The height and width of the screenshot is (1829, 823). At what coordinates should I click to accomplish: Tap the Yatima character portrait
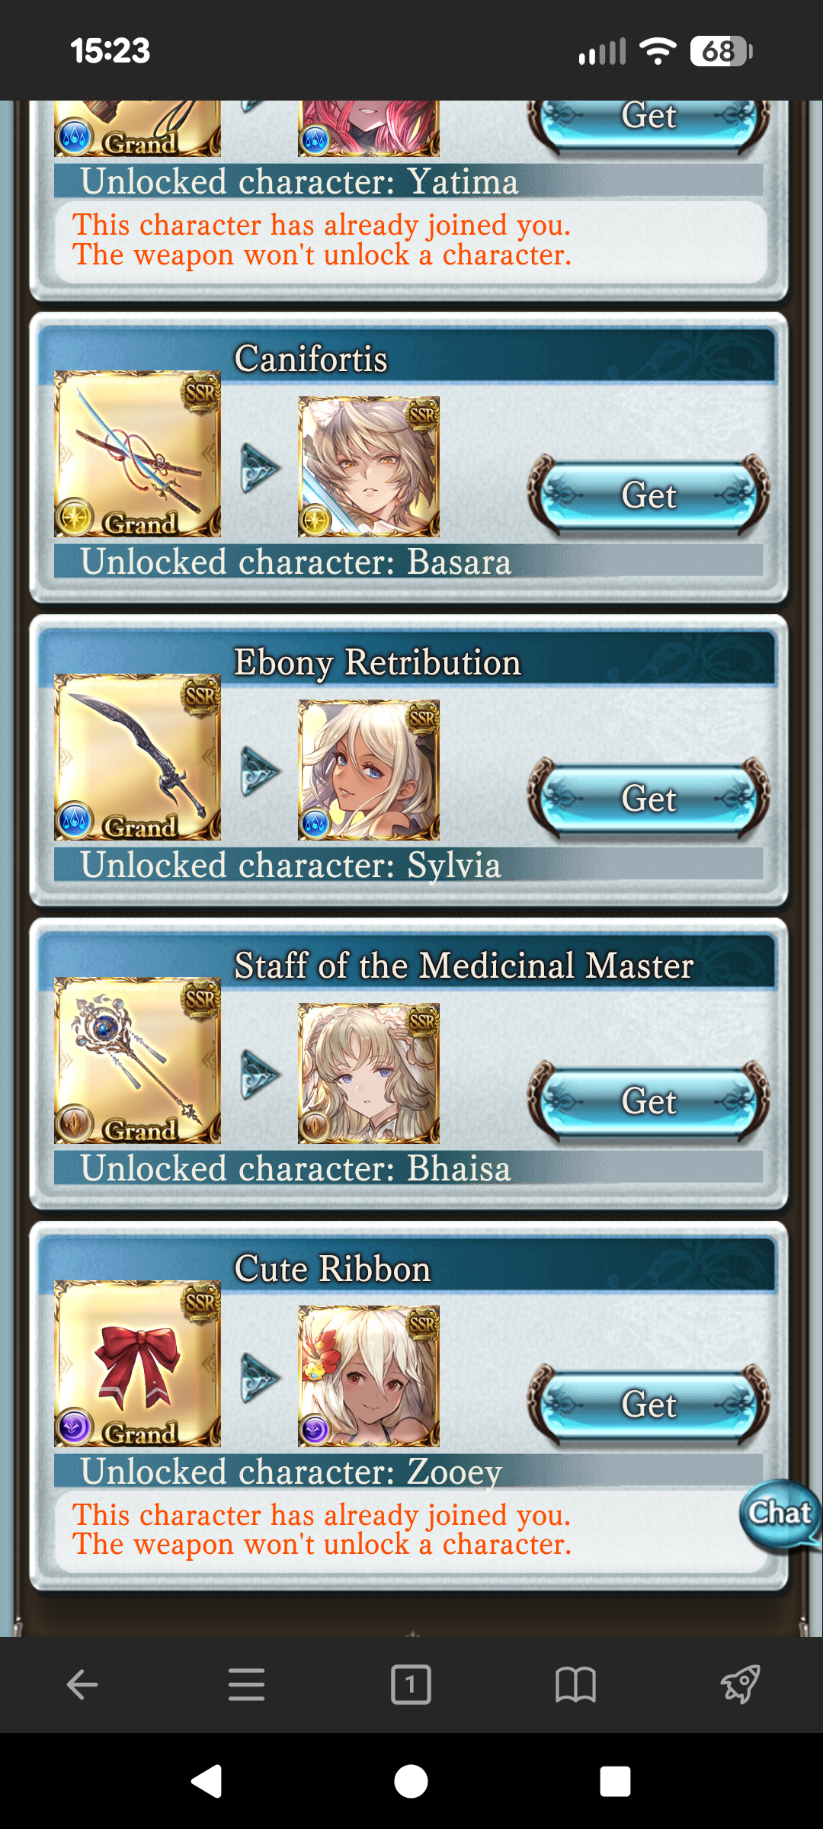369,128
